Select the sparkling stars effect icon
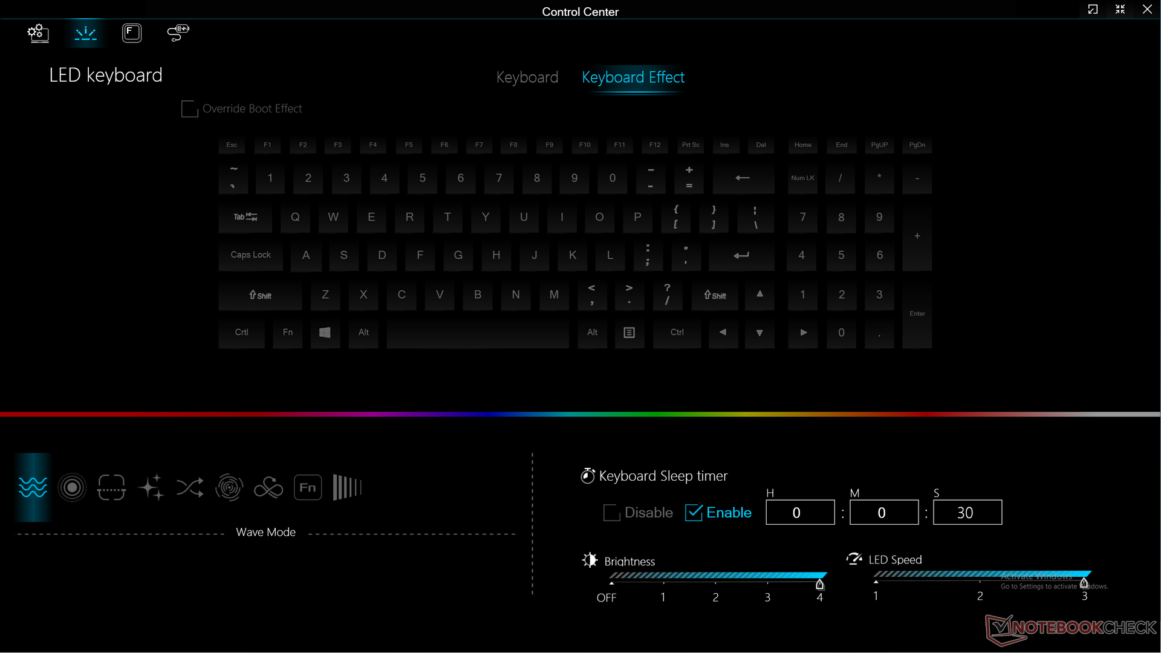The image size is (1161, 653). coord(151,487)
